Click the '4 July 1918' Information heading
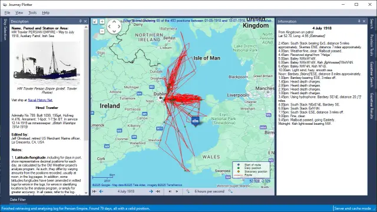Screen dimensions: 377x212 coord(322,28)
